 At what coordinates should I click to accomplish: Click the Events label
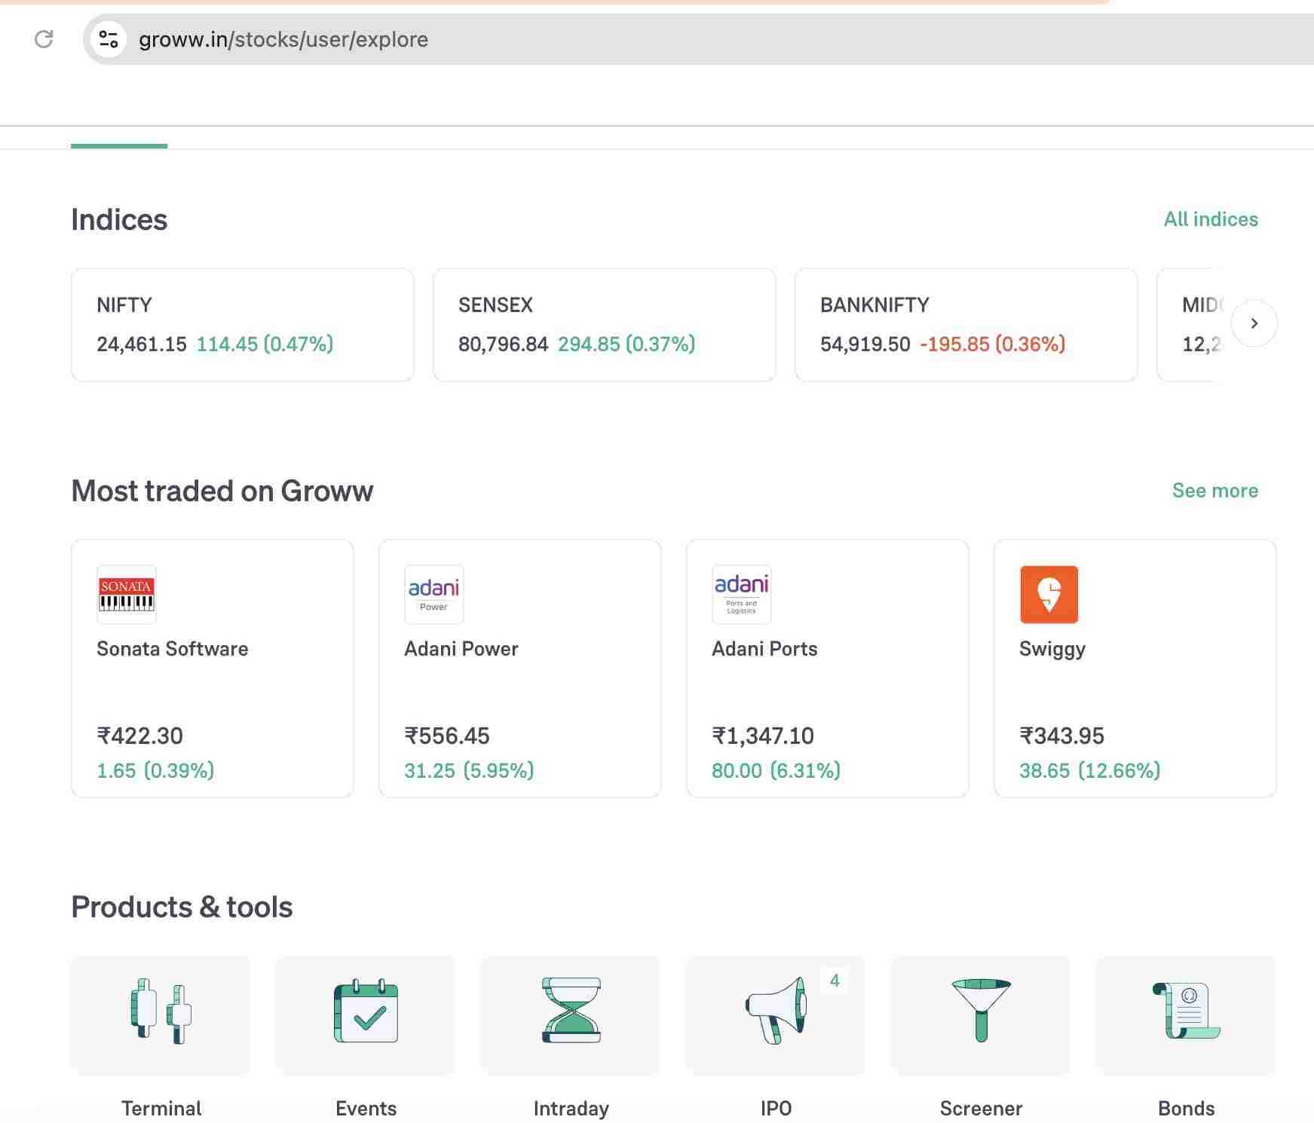(x=366, y=1109)
